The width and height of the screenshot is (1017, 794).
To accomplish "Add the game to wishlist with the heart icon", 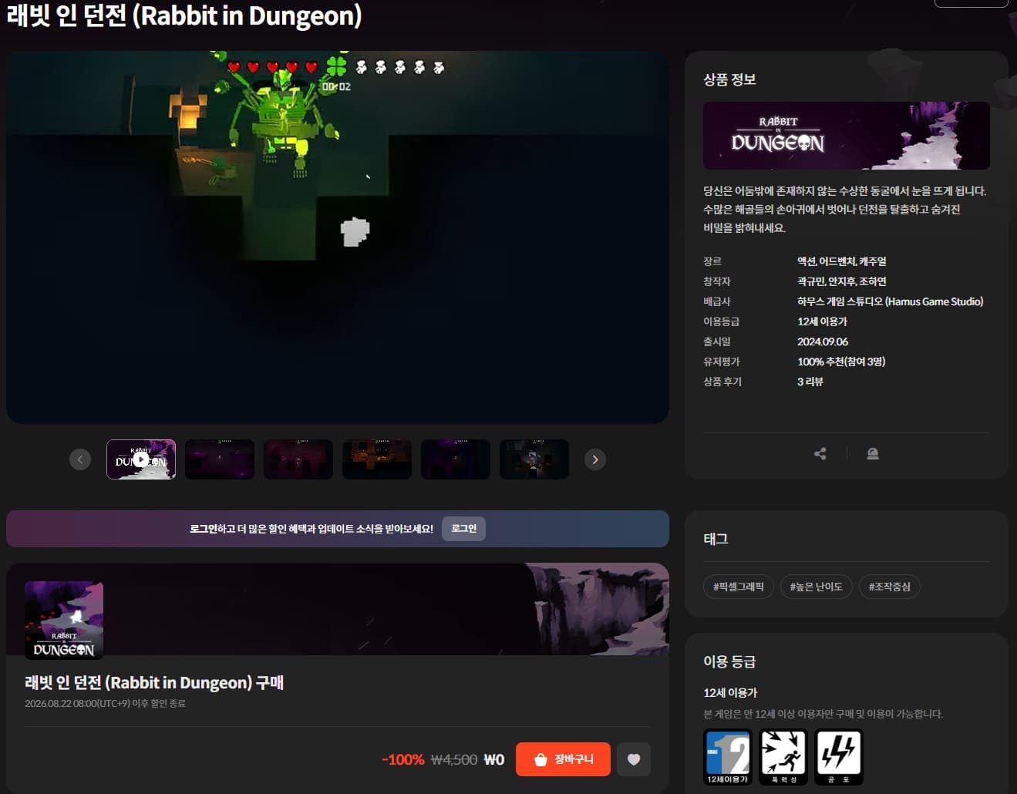I will [634, 759].
